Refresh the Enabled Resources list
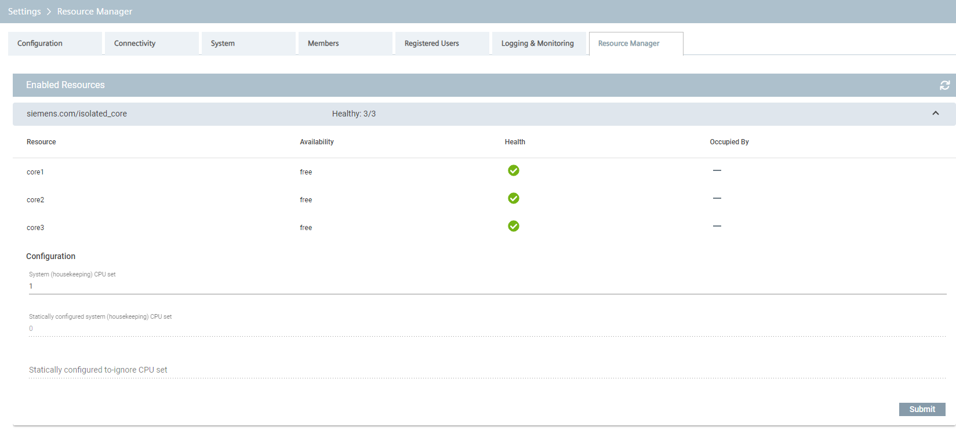This screenshot has height=430, width=956. [944, 85]
